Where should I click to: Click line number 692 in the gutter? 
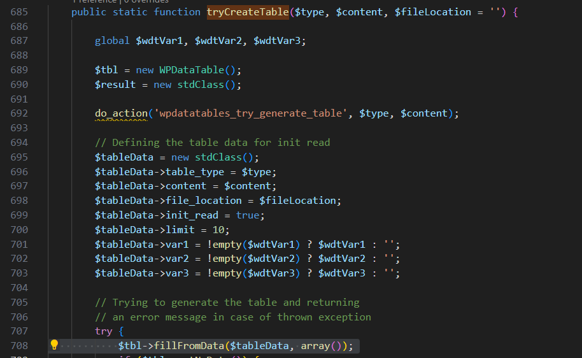point(19,113)
